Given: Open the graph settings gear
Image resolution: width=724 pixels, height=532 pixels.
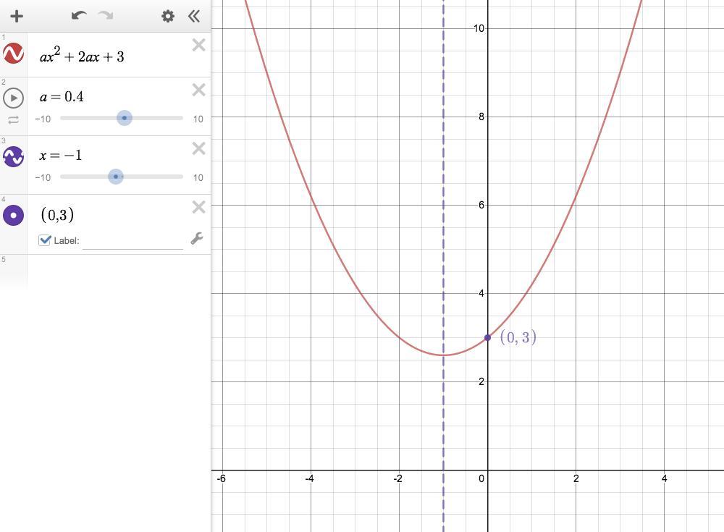Looking at the screenshot, I should (x=168, y=17).
